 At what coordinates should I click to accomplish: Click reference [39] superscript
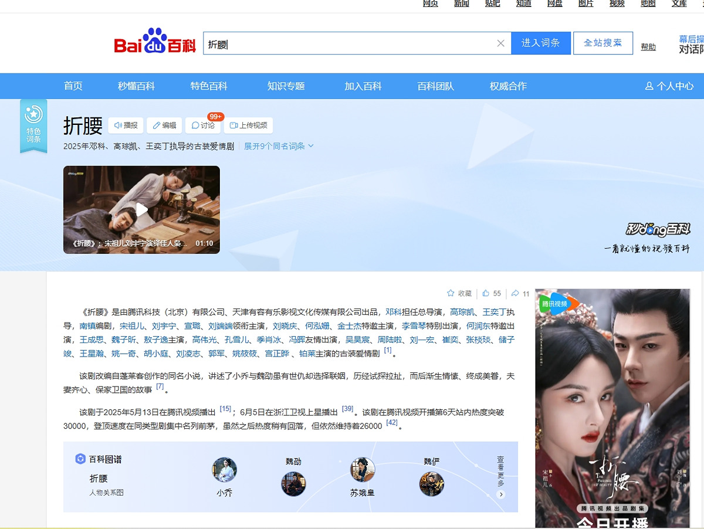click(x=348, y=409)
